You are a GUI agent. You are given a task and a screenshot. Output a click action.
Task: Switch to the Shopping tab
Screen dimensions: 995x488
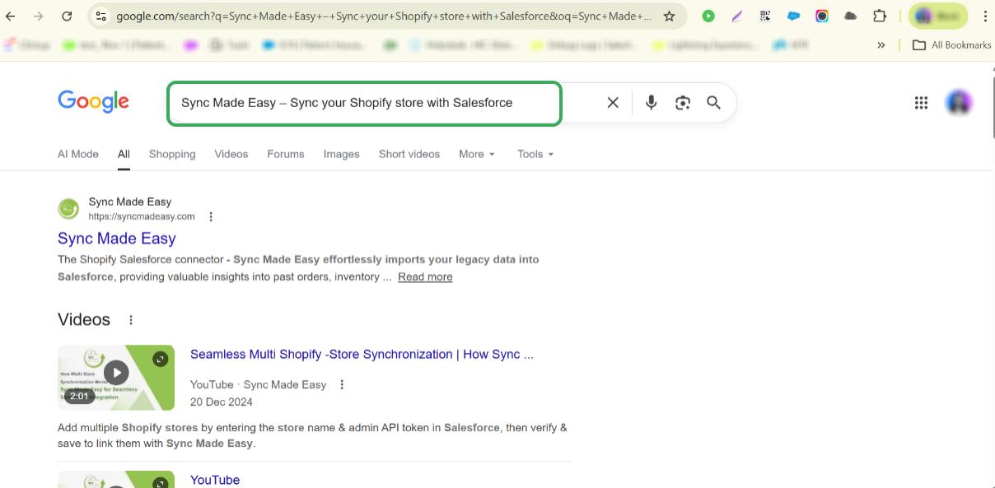172,154
